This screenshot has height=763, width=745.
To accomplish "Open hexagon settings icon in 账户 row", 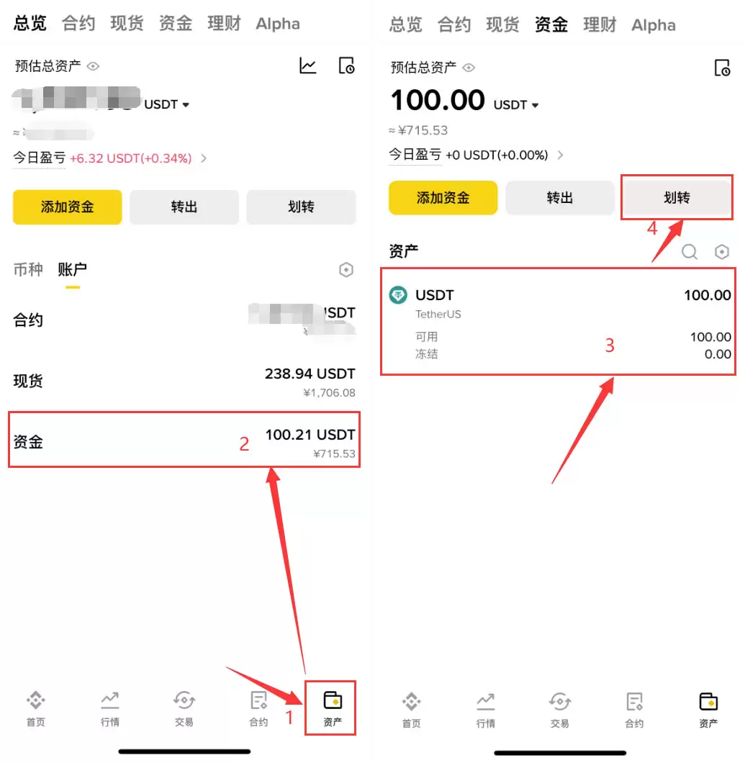I will pyautogui.click(x=346, y=270).
